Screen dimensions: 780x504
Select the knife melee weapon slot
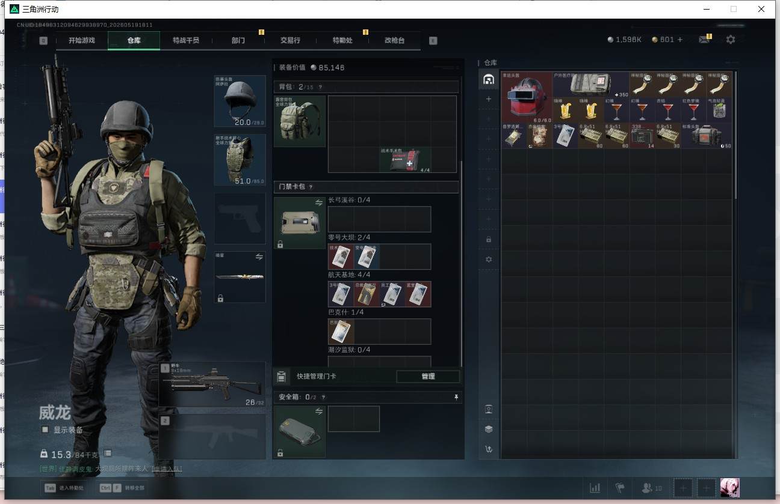(x=240, y=277)
